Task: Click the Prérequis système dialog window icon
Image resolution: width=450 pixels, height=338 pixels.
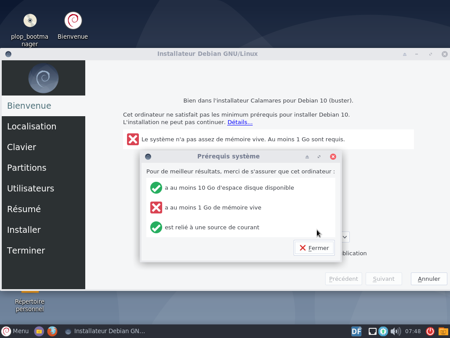Action: coord(148,157)
